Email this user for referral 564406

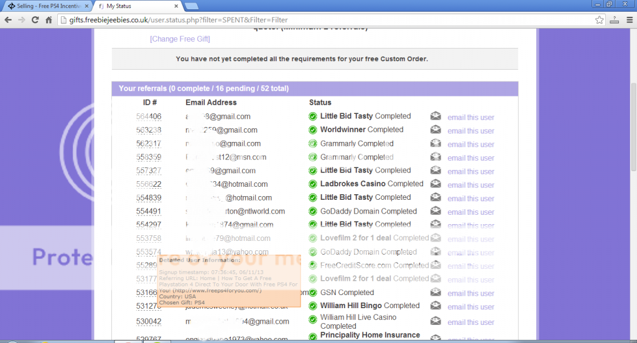(x=471, y=118)
